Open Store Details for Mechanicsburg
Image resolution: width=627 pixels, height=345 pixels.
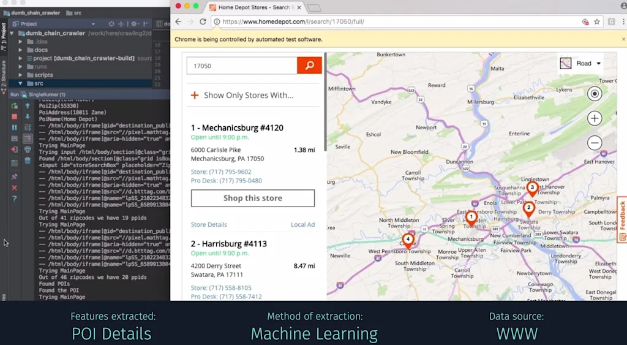(x=209, y=224)
